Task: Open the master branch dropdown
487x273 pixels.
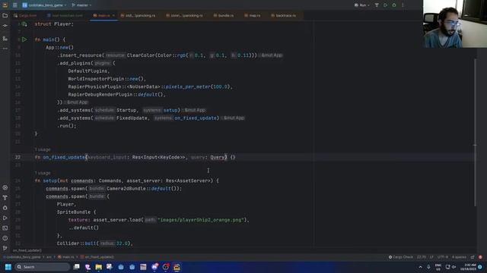Action: [81, 5]
